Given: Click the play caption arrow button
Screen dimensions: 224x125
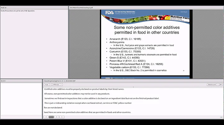Looking at the screenshot, I should pyautogui.click(x=62, y=117).
